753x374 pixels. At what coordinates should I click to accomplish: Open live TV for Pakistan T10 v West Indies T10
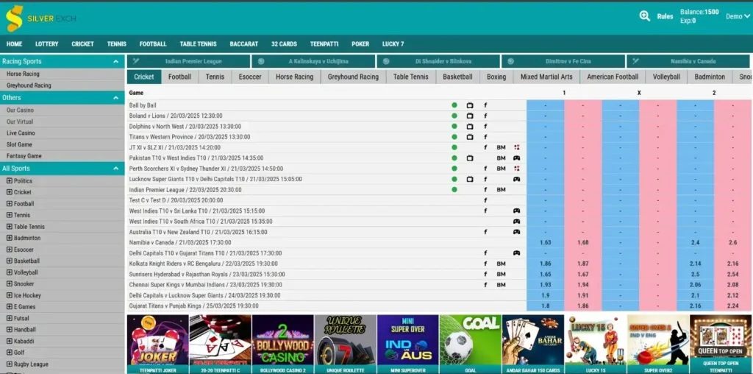tap(470, 158)
